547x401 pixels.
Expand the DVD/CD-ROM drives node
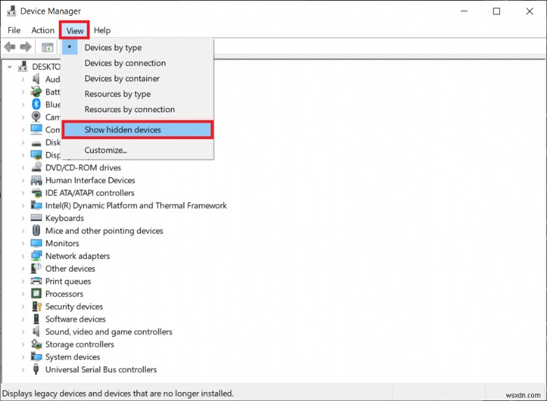point(23,168)
